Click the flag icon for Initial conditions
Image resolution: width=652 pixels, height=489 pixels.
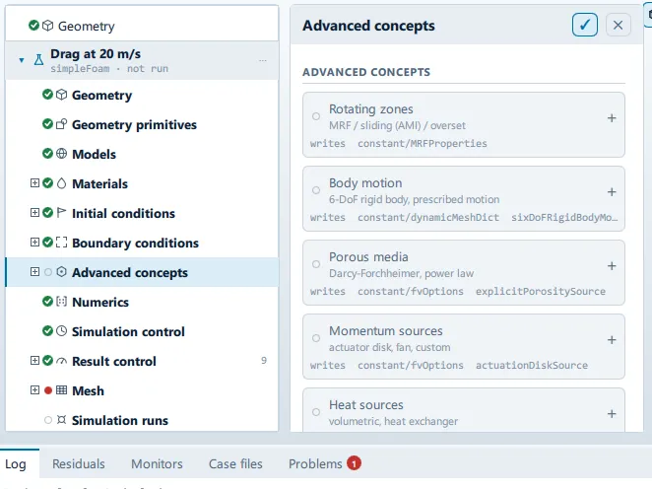(x=61, y=213)
